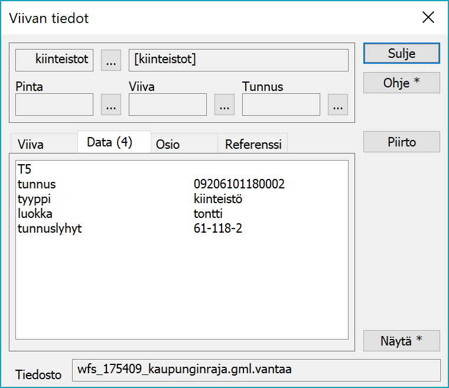Screen dimensions: 449x388
Task: Open help with Ohje button
Action: 402,83
